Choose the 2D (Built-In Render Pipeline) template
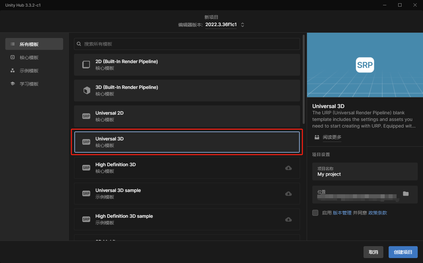 pos(187,65)
